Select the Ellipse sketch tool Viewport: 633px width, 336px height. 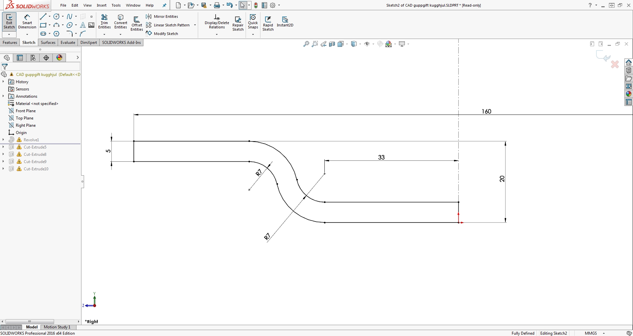pyautogui.click(x=70, y=25)
